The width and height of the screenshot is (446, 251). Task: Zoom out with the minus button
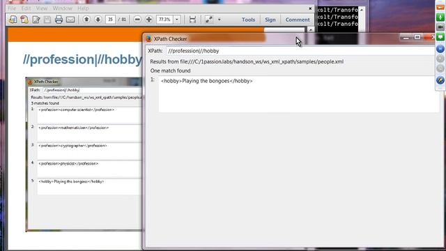[x=137, y=20]
